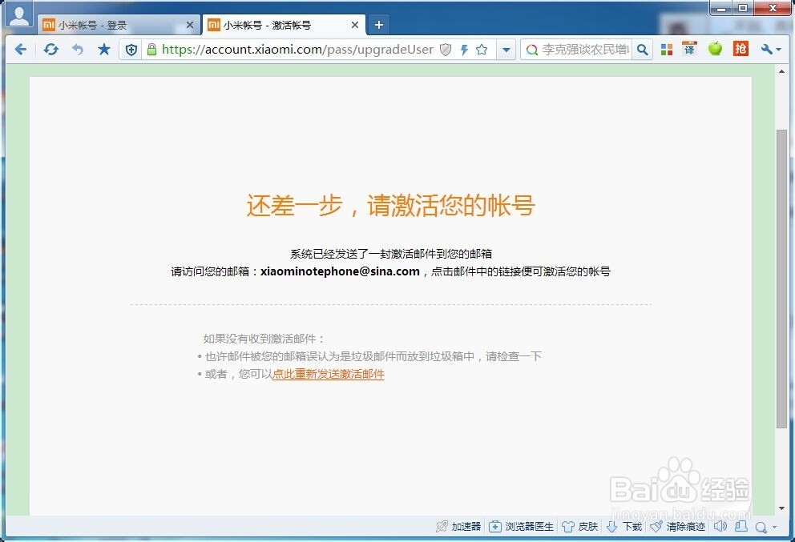Click the resend activation email link
The height and width of the screenshot is (542, 795).
(328, 374)
